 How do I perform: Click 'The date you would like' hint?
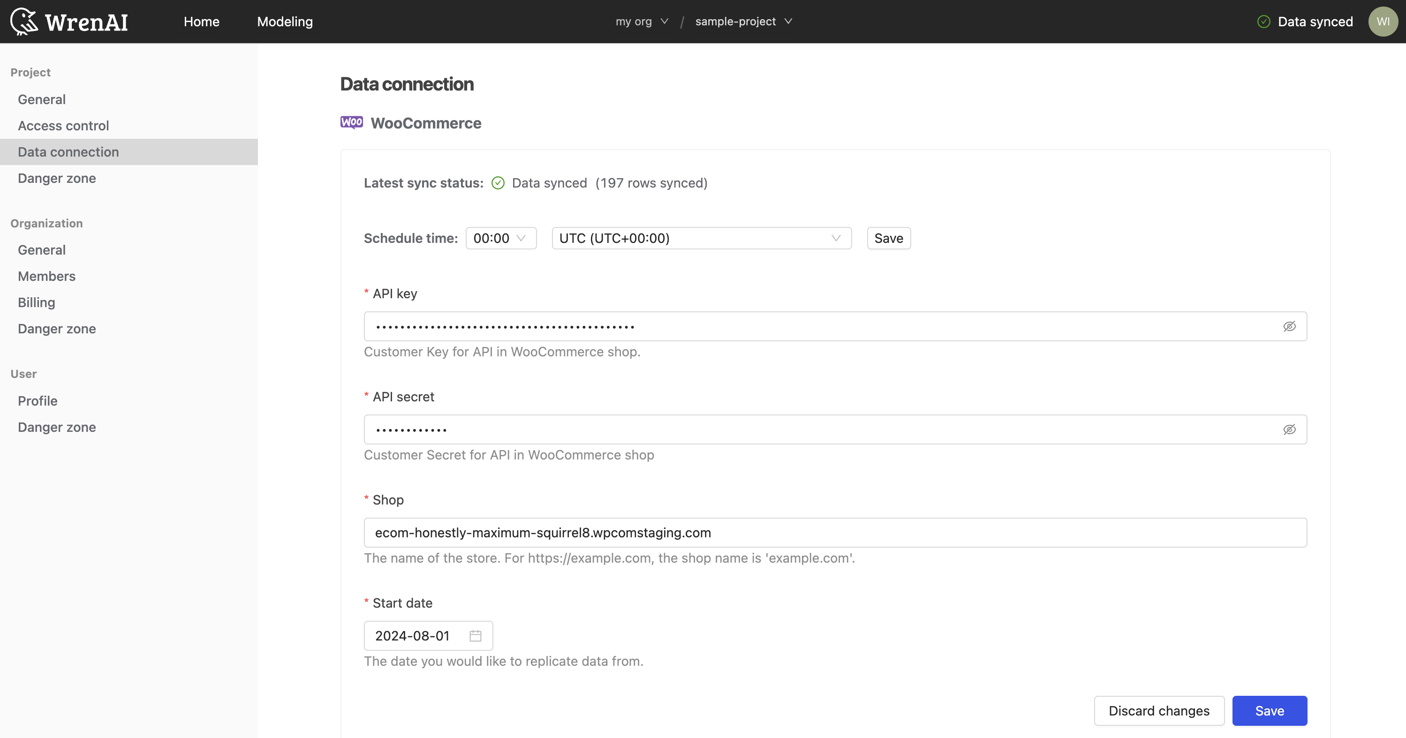tap(504, 662)
